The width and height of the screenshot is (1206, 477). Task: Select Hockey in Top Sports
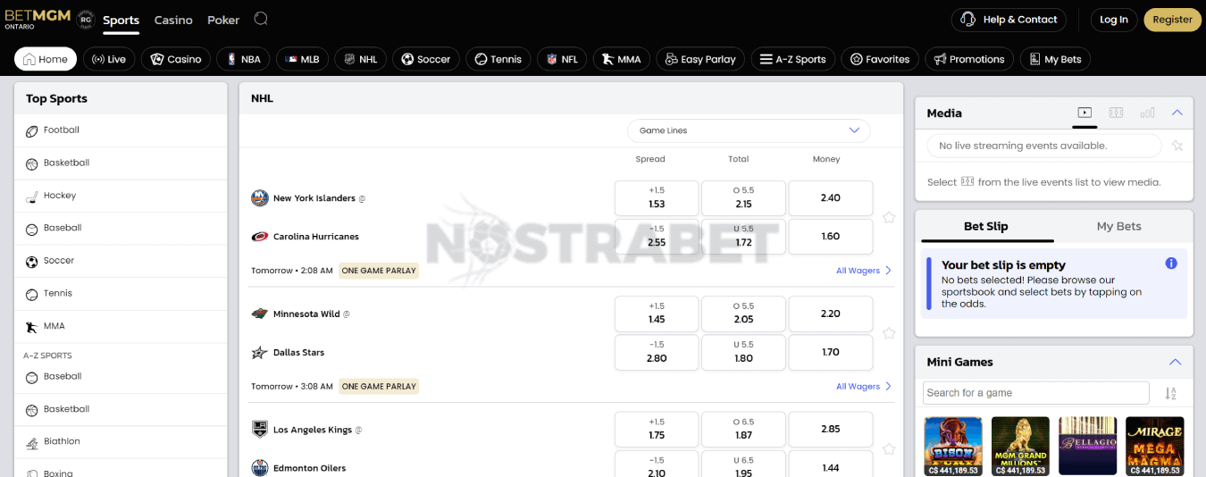121,196
